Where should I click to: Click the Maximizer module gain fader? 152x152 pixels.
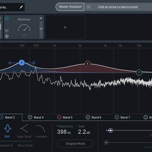[41, 29]
